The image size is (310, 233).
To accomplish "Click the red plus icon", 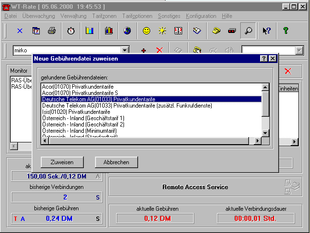I will click(x=144, y=50).
